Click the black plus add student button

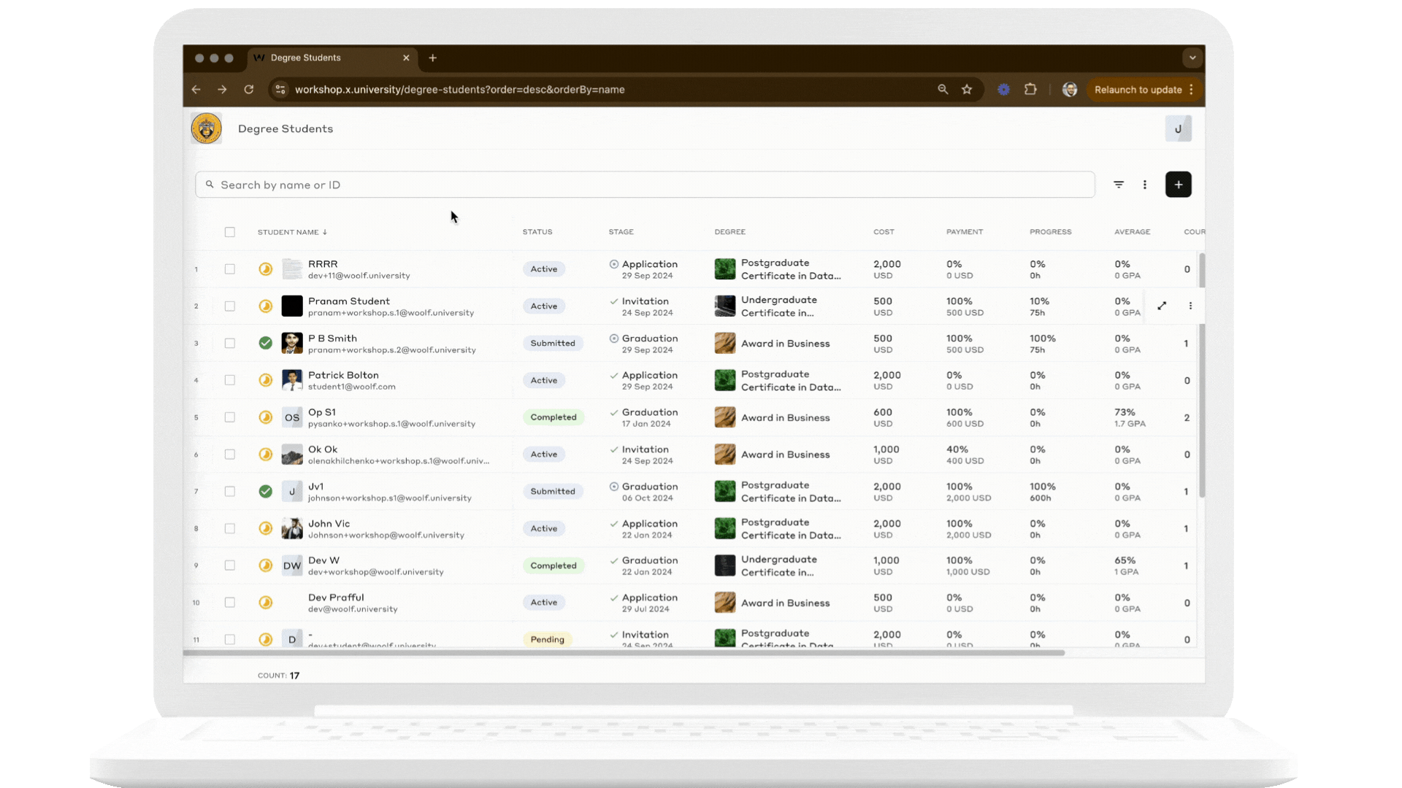1178,185
